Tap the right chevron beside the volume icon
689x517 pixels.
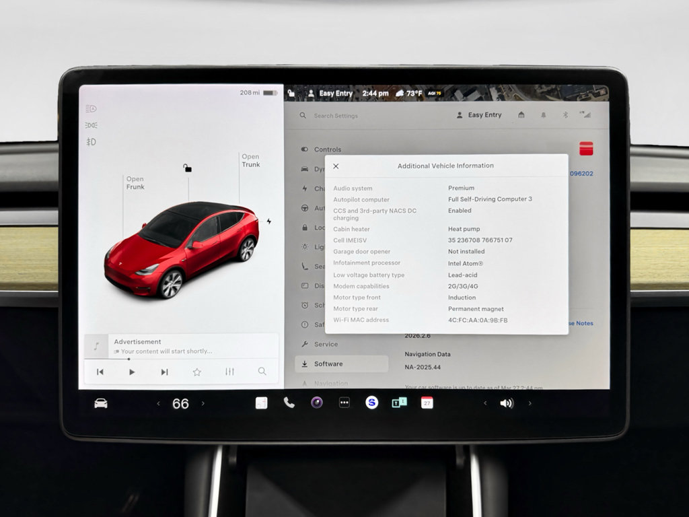click(x=532, y=403)
